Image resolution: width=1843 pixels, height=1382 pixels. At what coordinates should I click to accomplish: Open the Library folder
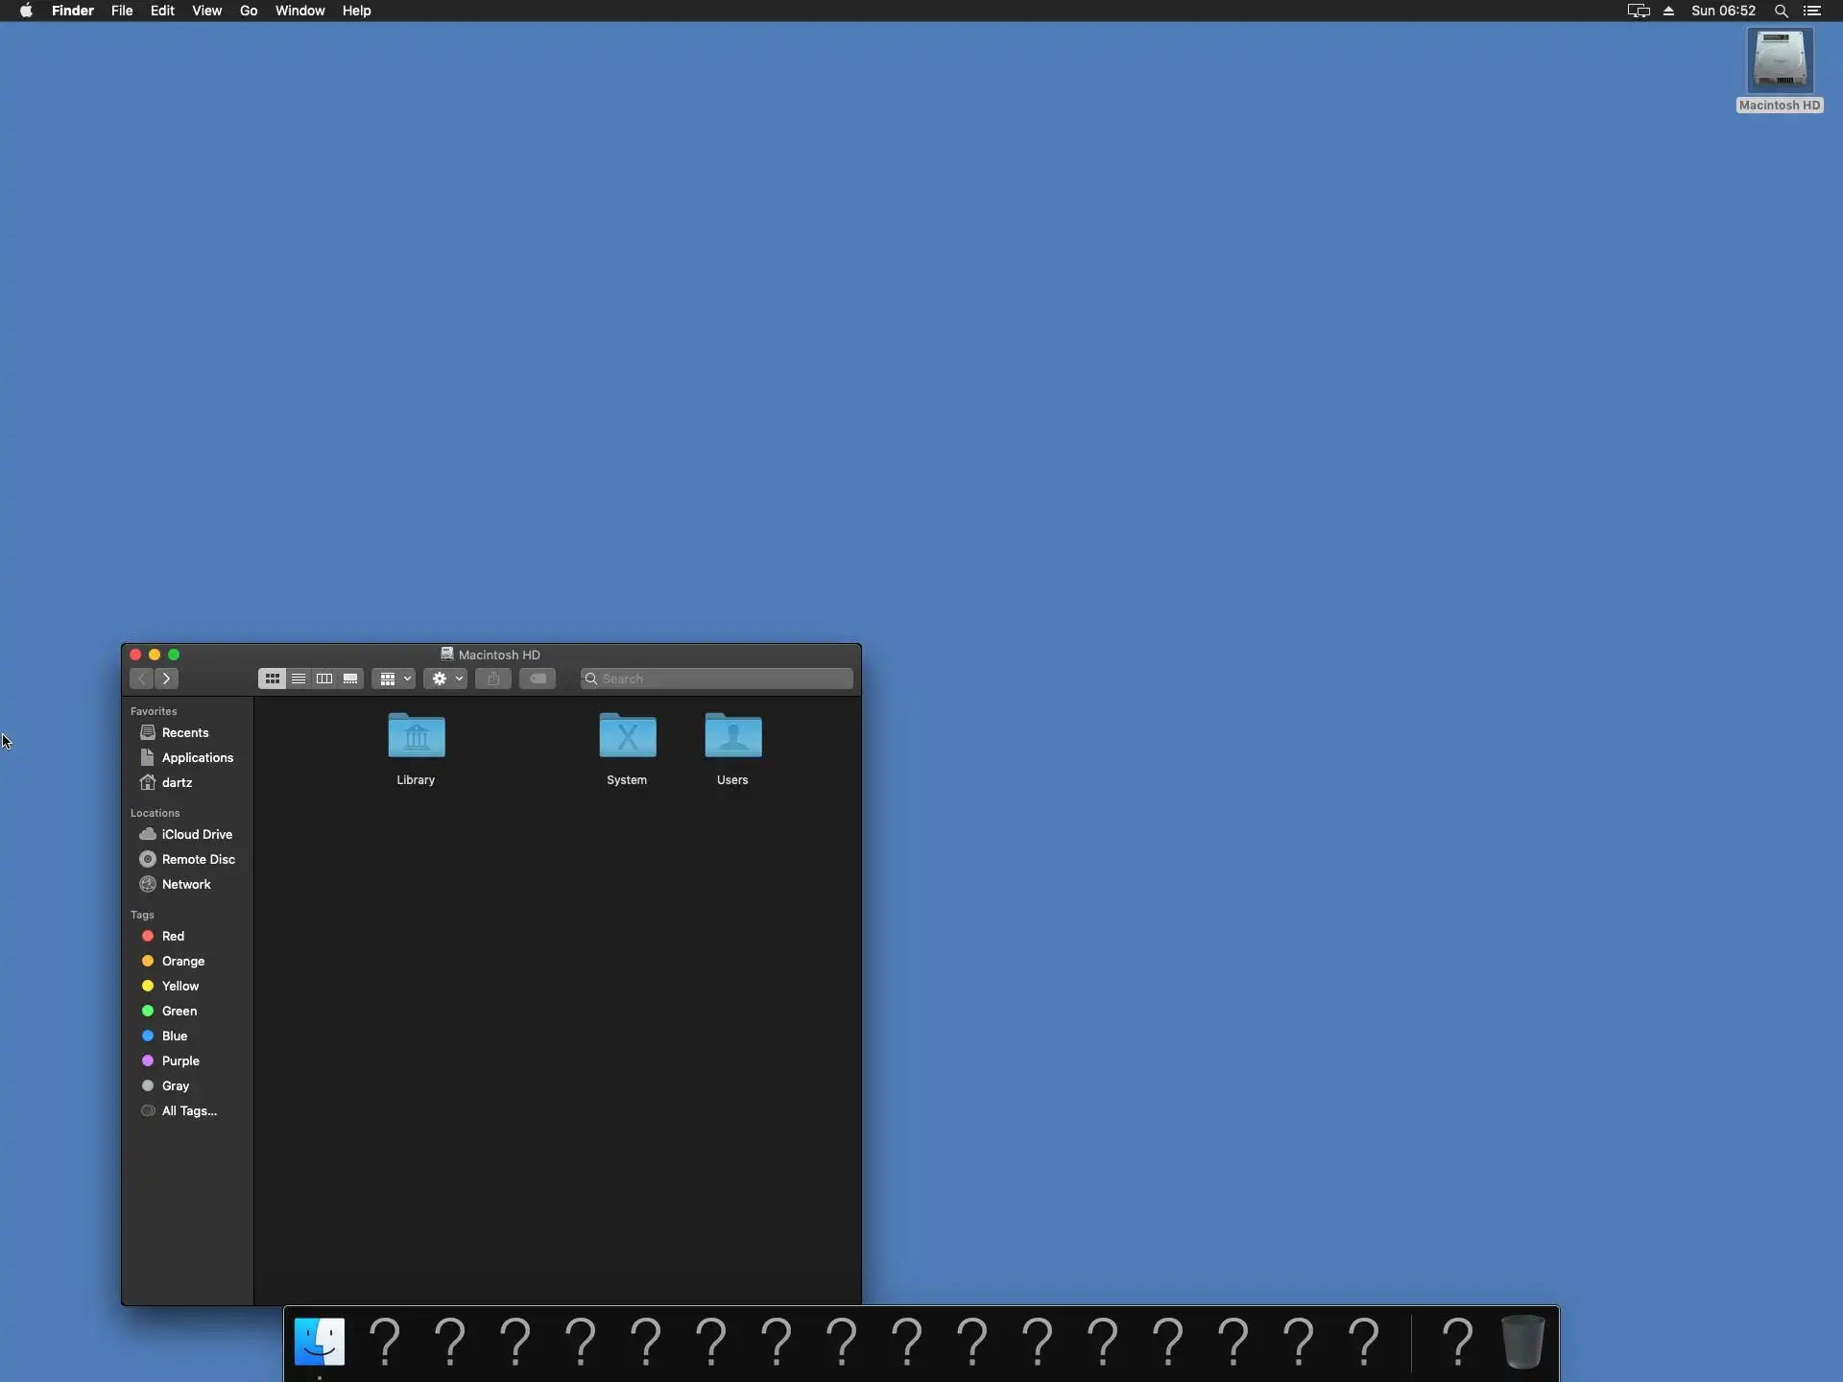pos(417,737)
